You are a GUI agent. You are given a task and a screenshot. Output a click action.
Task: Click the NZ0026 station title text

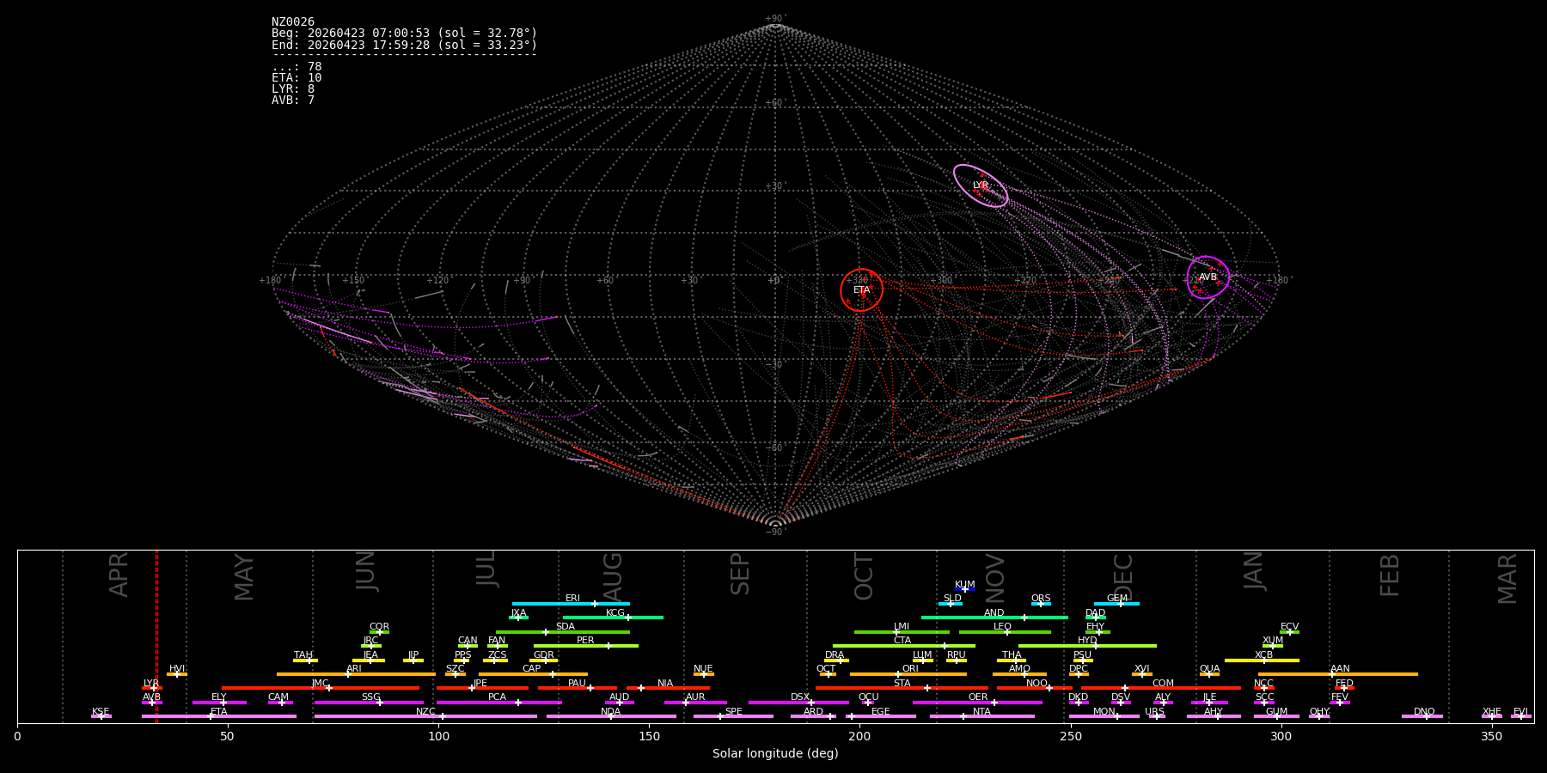pos(293,21)
